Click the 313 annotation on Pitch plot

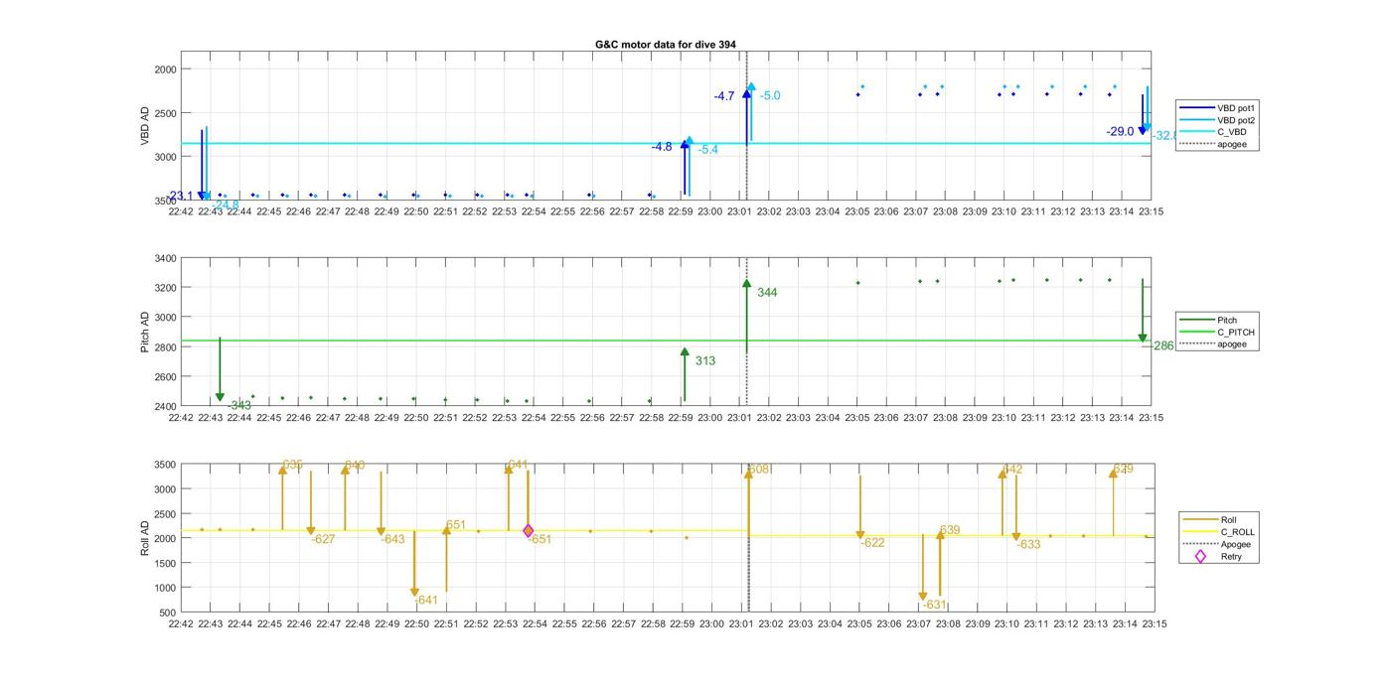pos(705,361)
